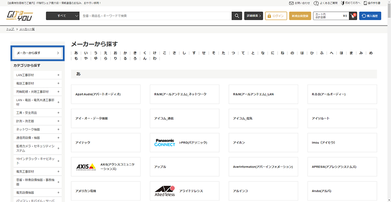The width and height of the screenshot is (391, 202).
Task: Click the ログイン button
Action: tap(276, 16)
